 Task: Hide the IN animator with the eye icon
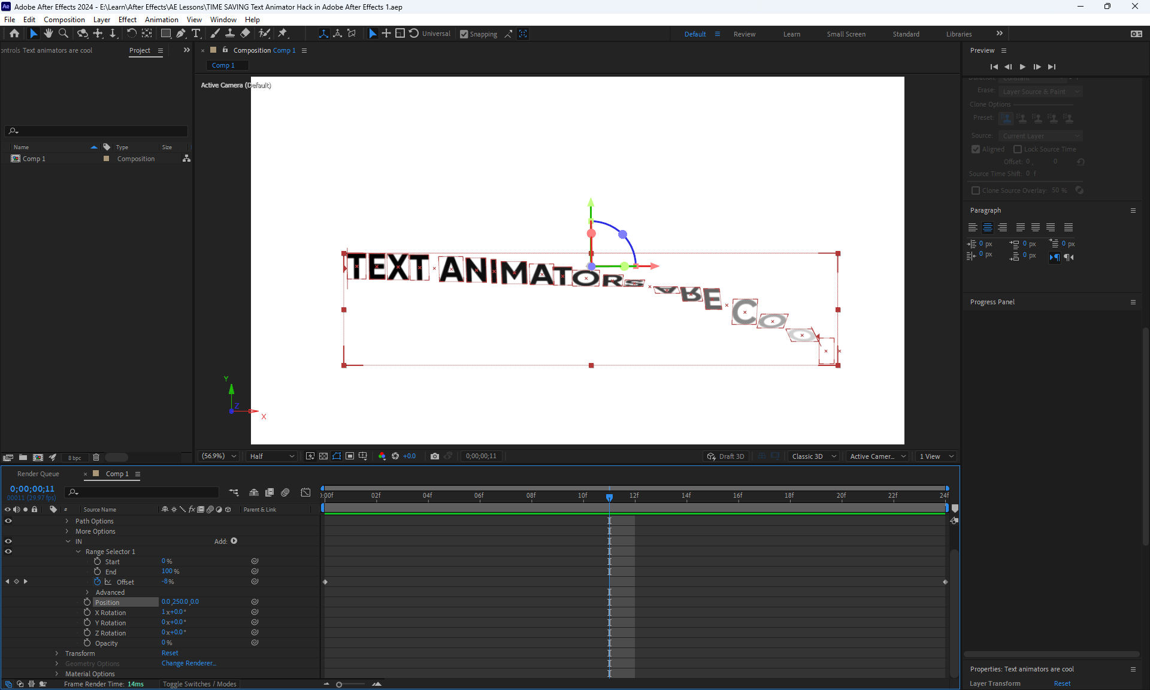click(x=8, y=541)
